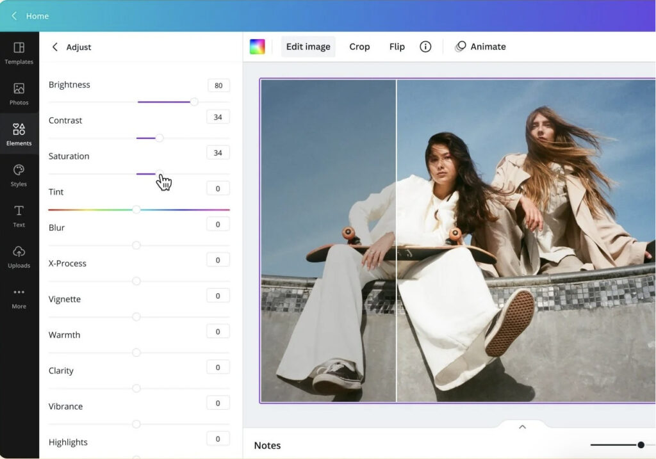Click the Saturation slider handle
The width and height of the screenshot is (656, 459).
[160, 173]
